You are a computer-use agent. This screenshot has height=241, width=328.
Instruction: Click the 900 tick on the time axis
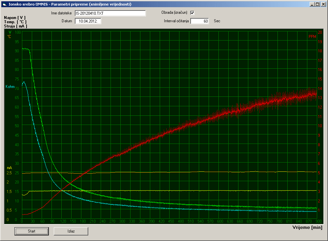(x=318, y=221)
